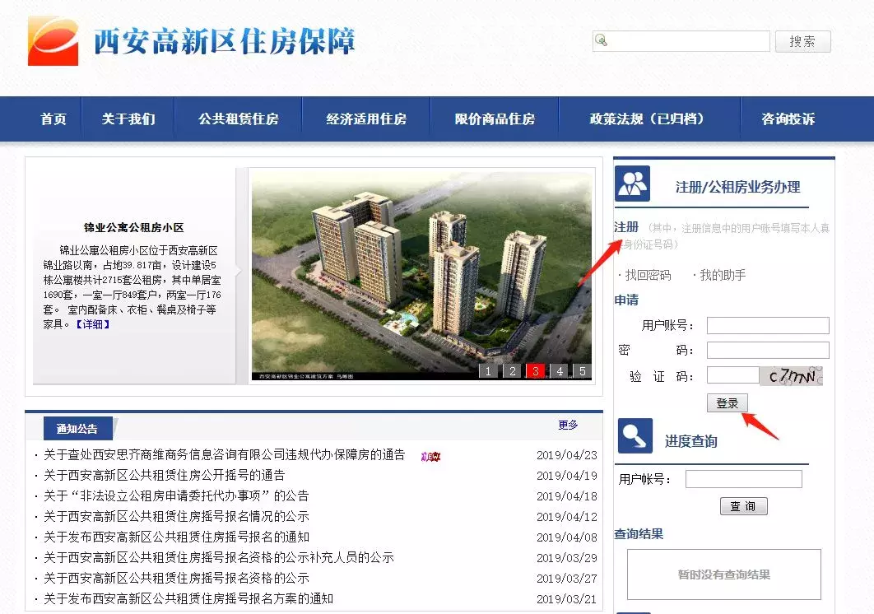Viewport: 874px width, 614px height.
Task: Click the user icon beside 注册/公租房业务办理
Action: point(630,184)
